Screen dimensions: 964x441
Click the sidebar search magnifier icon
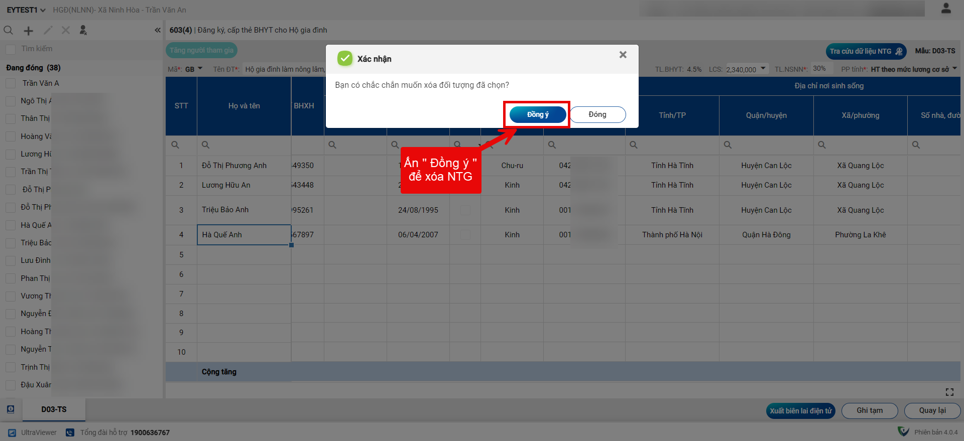pos(9,31)
